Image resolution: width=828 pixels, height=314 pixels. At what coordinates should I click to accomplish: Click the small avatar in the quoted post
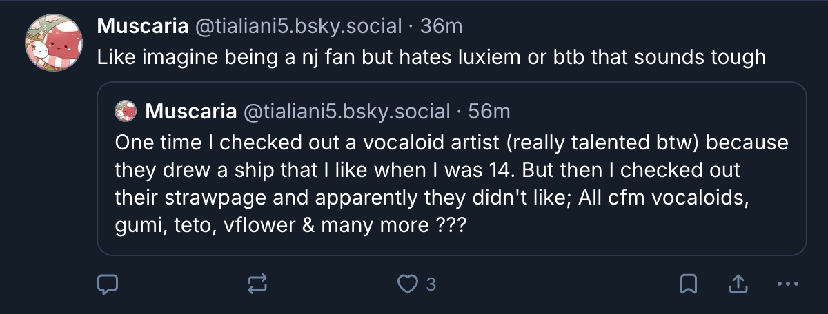[126, 111]
